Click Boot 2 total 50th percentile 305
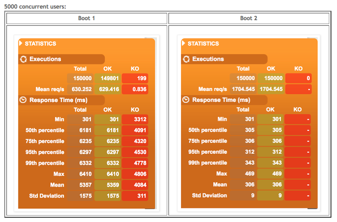This screenshot has width=337, height=222. 243,130
